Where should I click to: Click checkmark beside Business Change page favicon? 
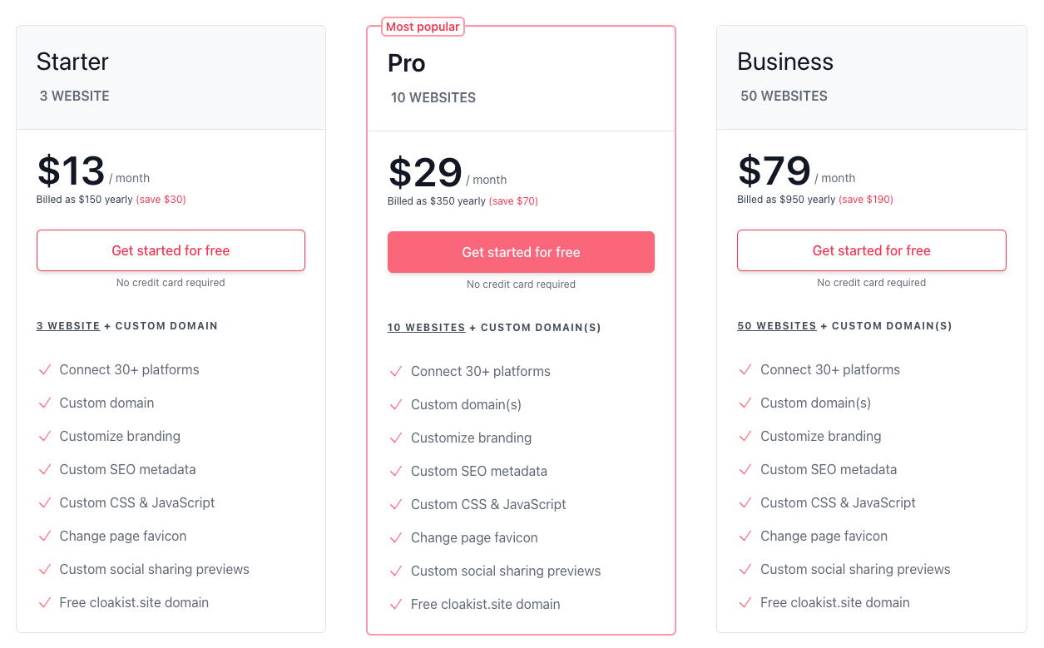point(745,537)
